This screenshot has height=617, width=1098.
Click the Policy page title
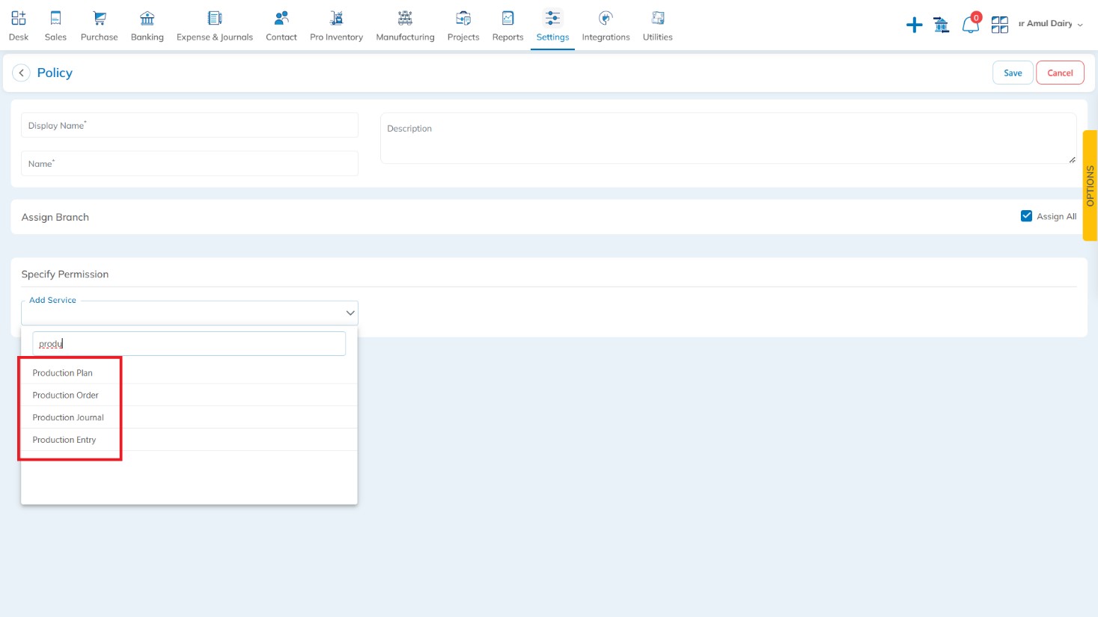(55, 73)
